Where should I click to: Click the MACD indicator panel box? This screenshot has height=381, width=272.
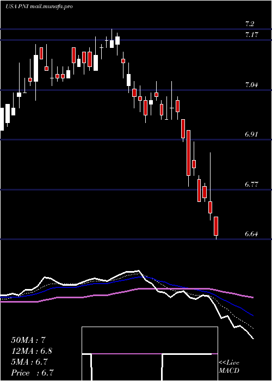(150, 354)
